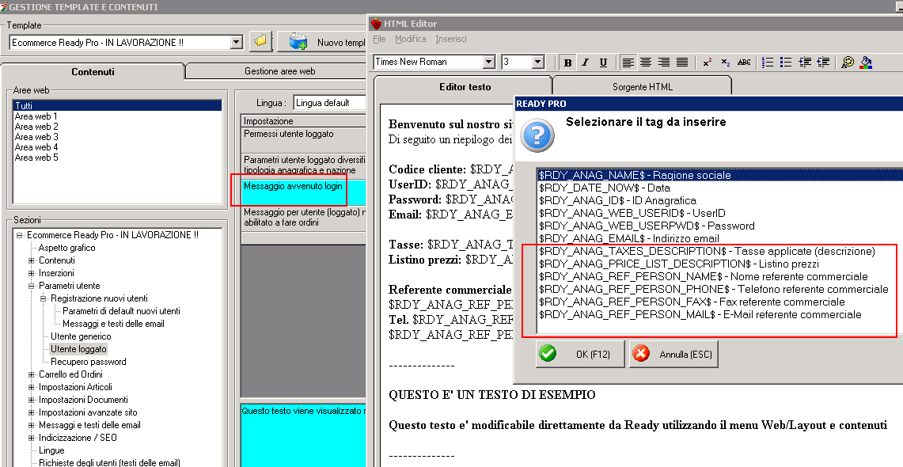Select Tutti in Aree web list
This screenshot has width=903, height=467.
[x=117, y=105]
